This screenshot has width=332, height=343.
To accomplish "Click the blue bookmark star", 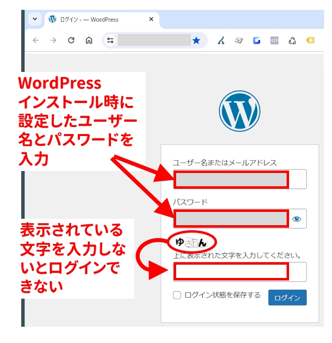I will pos(196,40).
